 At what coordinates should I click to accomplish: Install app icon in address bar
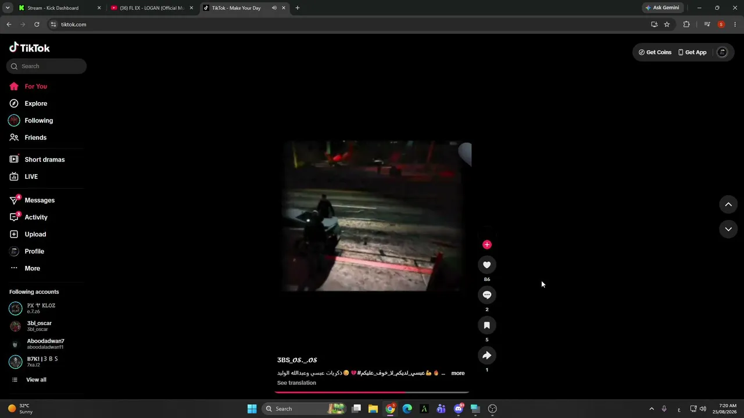coord(654,24)
